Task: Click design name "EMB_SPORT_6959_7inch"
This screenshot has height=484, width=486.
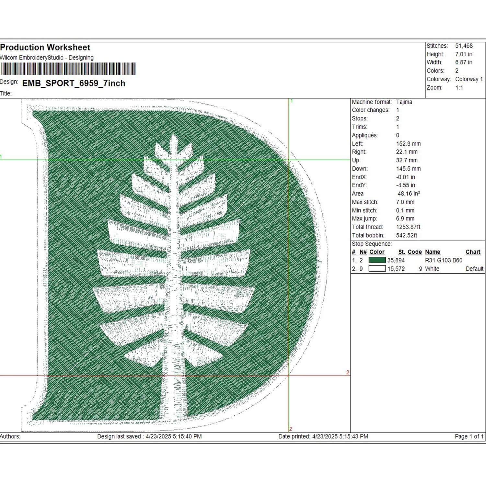Action: pyautogui.click(x=74, y=83)
